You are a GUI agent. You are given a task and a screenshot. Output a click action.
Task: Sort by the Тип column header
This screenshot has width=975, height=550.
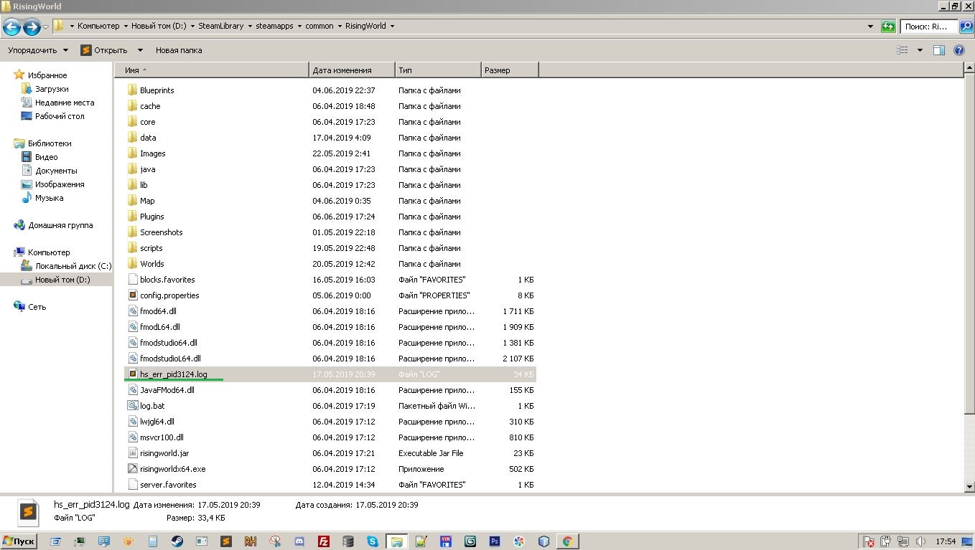[x=438, y=70]
